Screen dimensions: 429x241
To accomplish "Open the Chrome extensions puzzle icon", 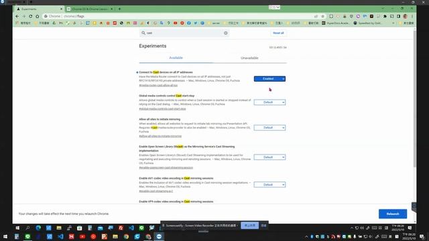I will point(385,16).
